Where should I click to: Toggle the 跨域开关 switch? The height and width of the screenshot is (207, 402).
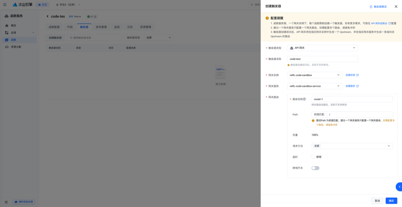click(315, 168)
